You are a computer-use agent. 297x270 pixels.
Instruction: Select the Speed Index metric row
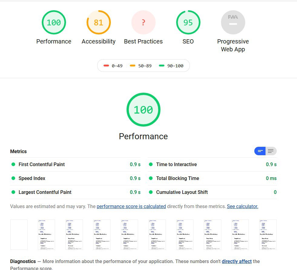(x=75, y=178)
